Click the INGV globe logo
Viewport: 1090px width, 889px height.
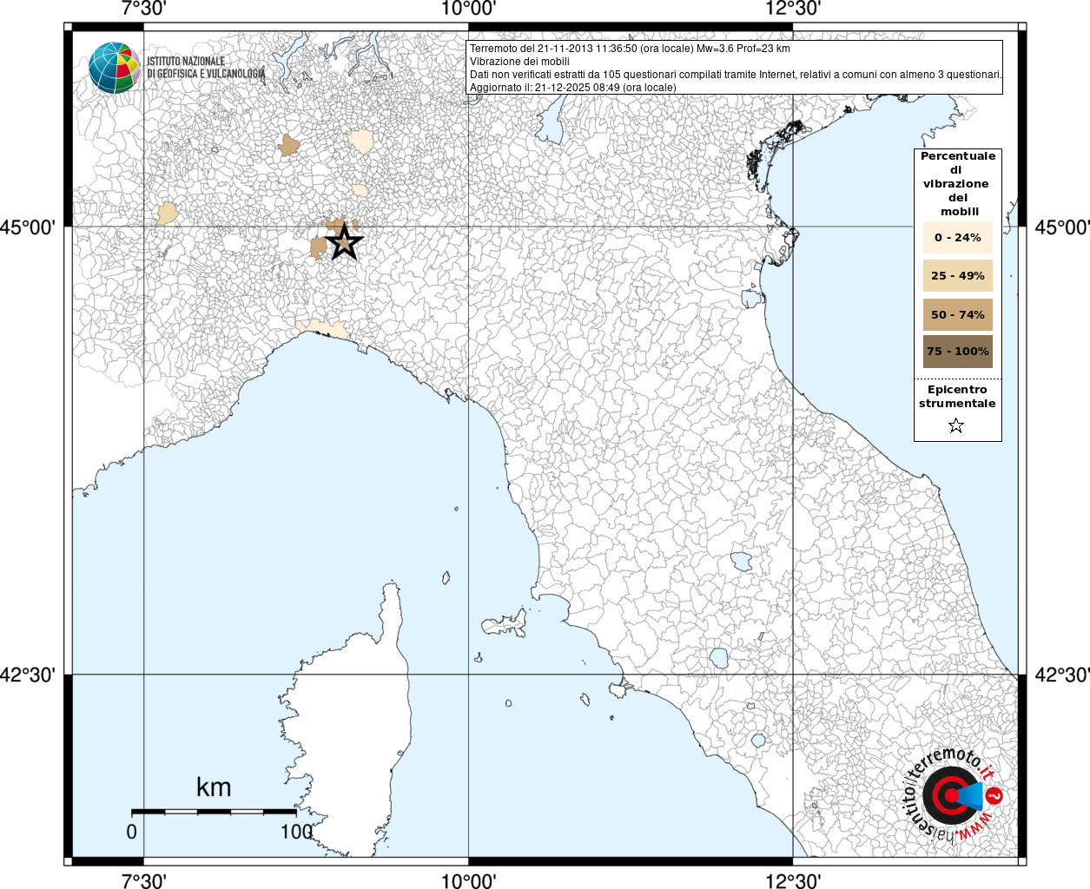pos(115,68)
